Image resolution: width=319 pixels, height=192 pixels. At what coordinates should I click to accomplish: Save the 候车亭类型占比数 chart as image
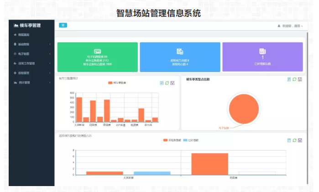click(300, 79)
